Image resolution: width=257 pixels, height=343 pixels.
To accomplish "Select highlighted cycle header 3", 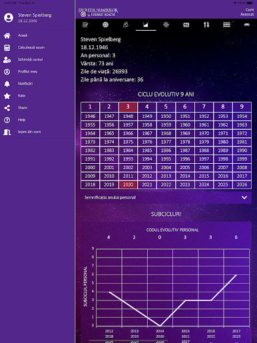I will pos(128,107).
